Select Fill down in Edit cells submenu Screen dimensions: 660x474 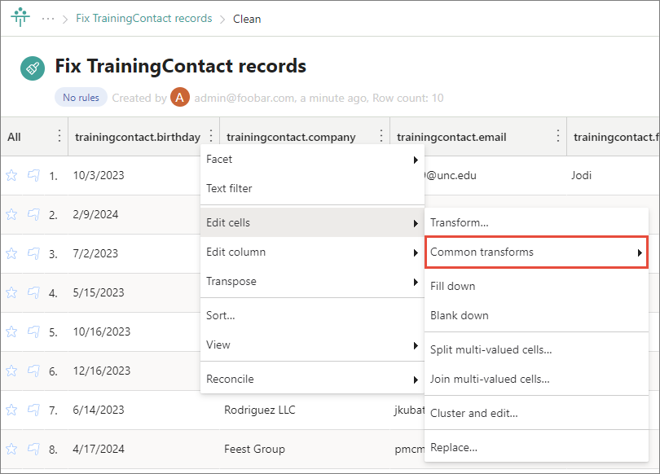pos(453,287)
